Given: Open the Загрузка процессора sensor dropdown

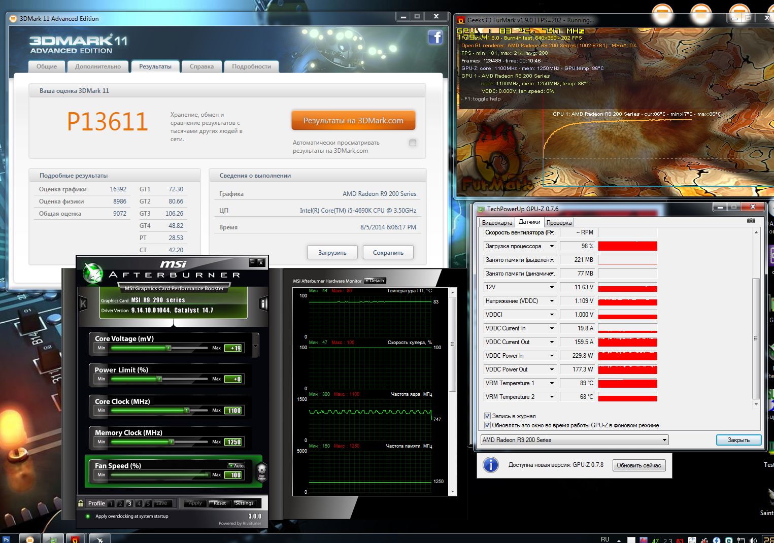Looking at the screenshot, I should click(552, 246).
